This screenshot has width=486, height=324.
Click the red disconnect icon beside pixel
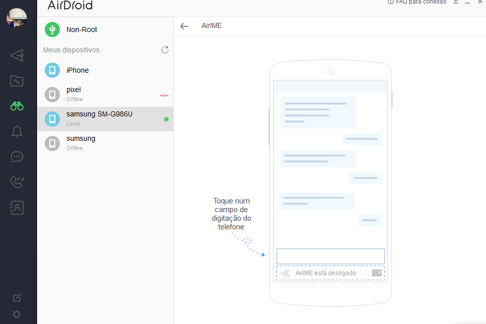[x=164, y=95]
